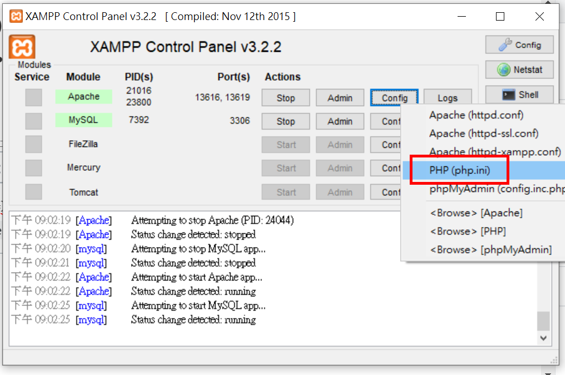Click the XAMPP title bar icon
The image size is (565, 375).
16,16
